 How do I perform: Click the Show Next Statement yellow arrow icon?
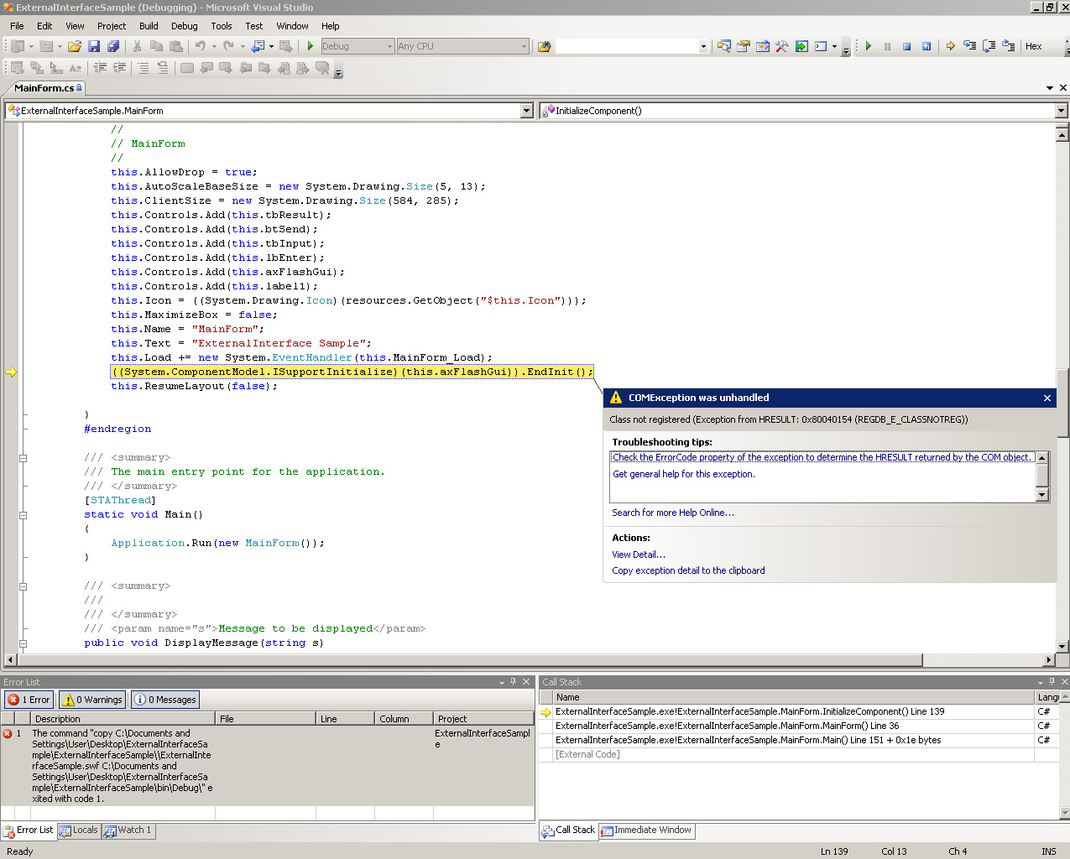pyautogui.click(x=951, y=46)
